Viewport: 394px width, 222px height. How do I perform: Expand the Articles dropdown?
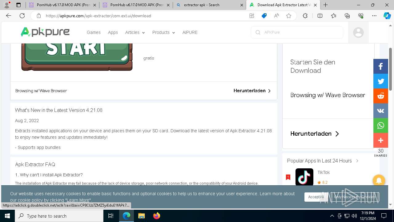pos(135,32)
